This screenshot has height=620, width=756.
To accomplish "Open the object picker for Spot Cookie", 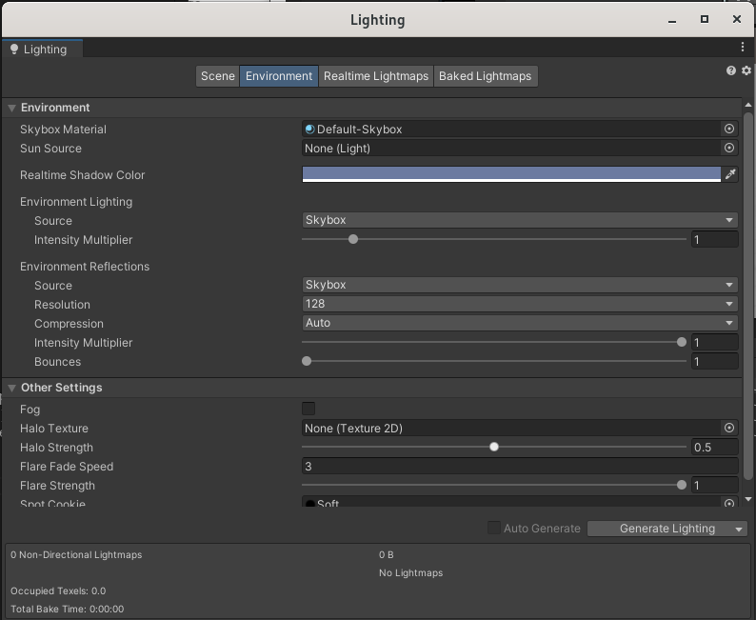I will (729, 503).
